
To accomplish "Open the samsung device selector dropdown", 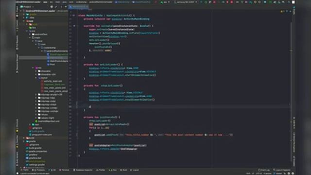I will 186,2.
